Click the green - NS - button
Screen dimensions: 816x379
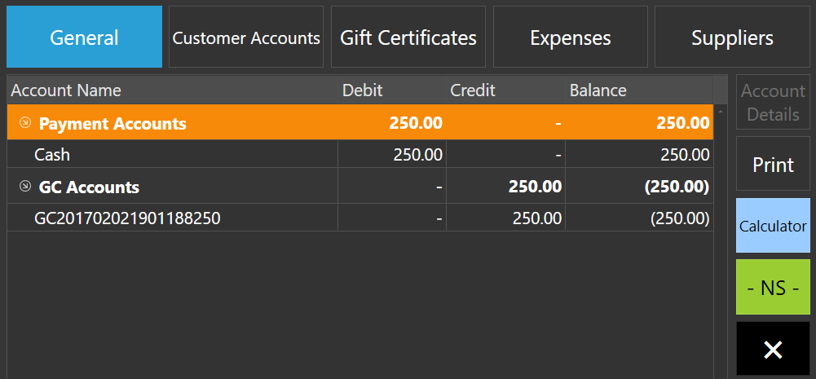pyautogui.click(x=773, y=288)
